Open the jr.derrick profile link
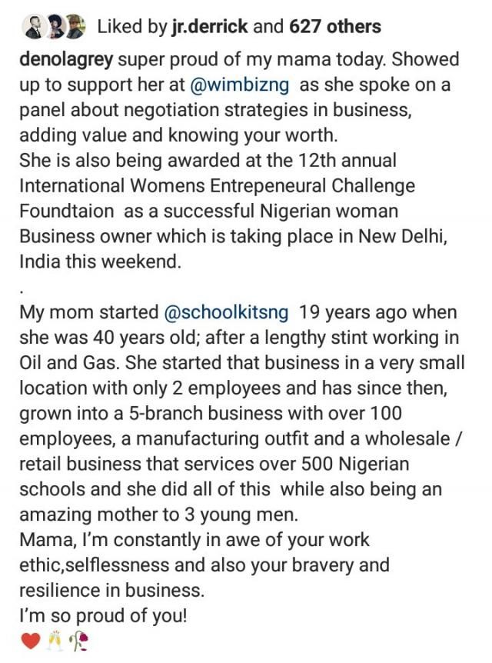 tap(209, 27)
